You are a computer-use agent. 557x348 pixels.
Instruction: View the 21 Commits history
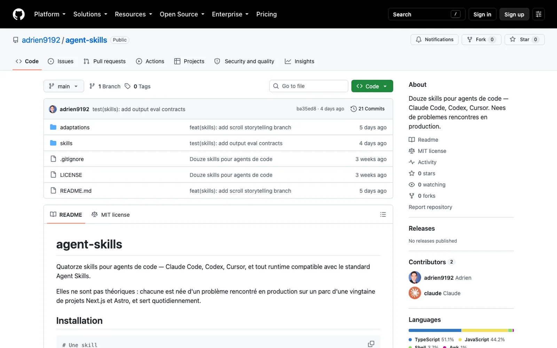[368, 109]
